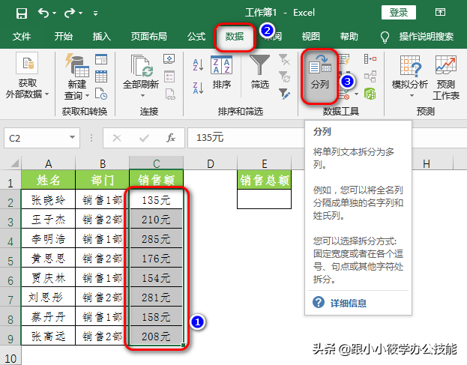Click the Manage Data Model icon
Viewport: 467px width, 365px height.
click(x=370, y=94)
